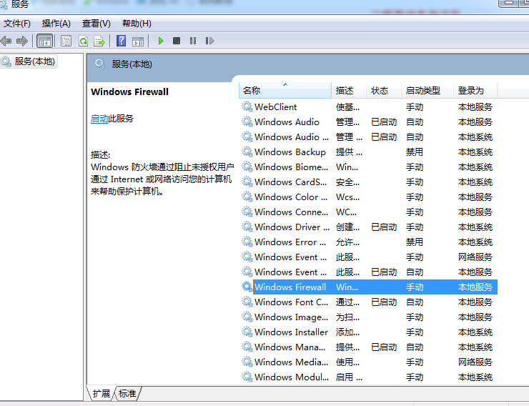Pause the service with the pause icon

pyautogui.click(x=193, y=41)
